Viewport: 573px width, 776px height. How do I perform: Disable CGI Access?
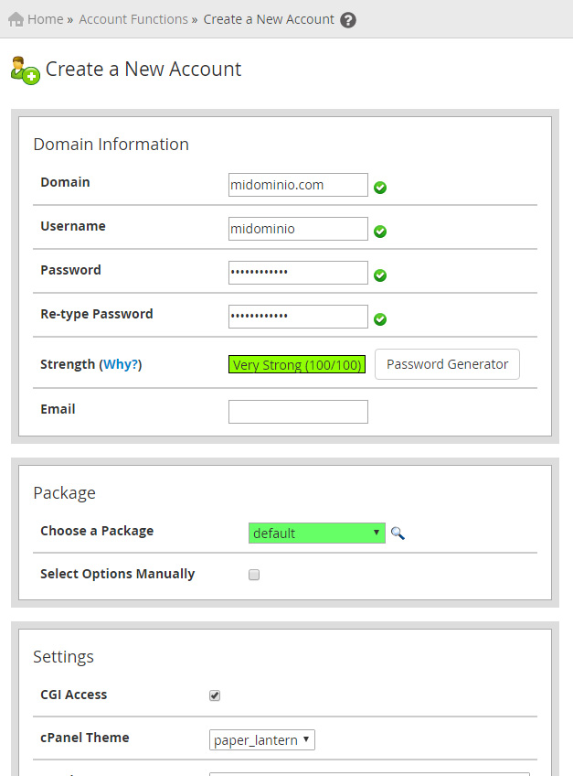pos(214,695)
